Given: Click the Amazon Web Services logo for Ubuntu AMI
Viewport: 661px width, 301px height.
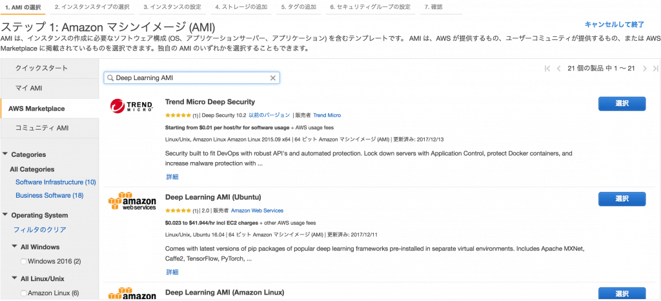Looking at the screenshot, I should click(x=132, y=201).
